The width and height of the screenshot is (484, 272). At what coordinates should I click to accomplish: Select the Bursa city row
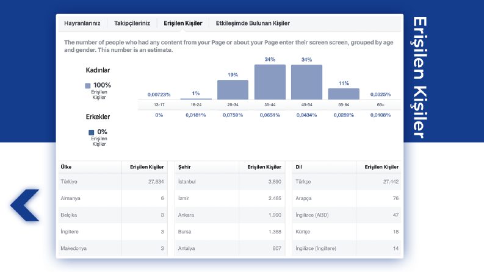pos(230,232)
